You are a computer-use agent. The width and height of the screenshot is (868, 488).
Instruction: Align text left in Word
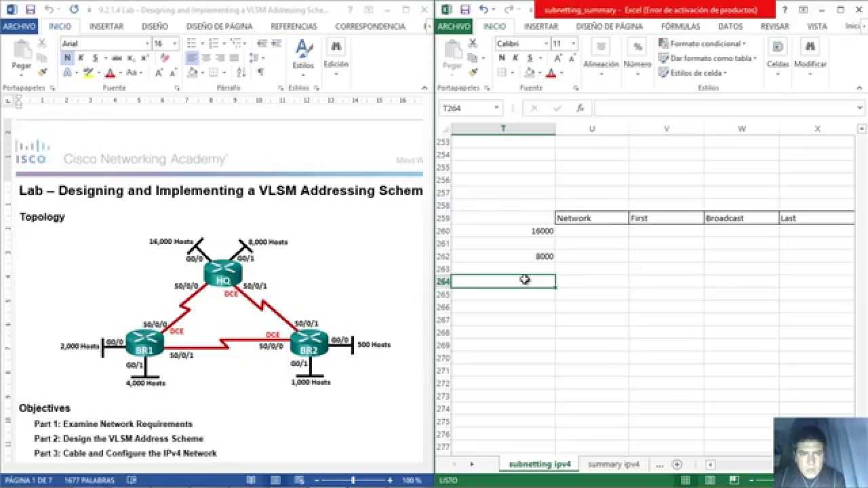[x=192, y=58]
